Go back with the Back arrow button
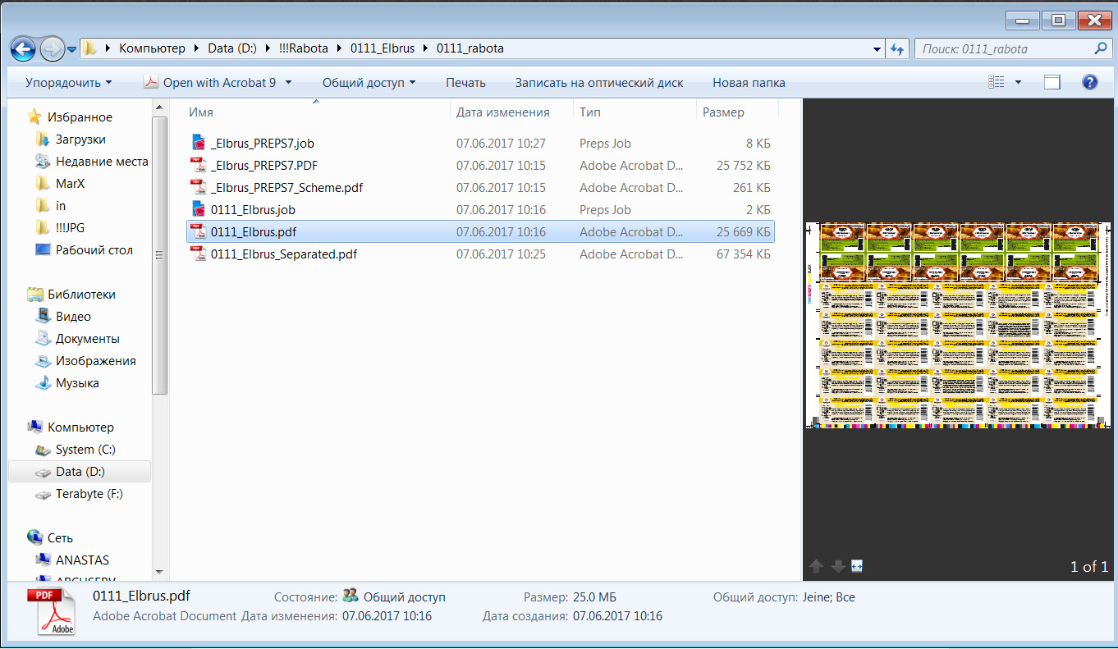This screenshot has height=649, width=1118. pos(23,48)
